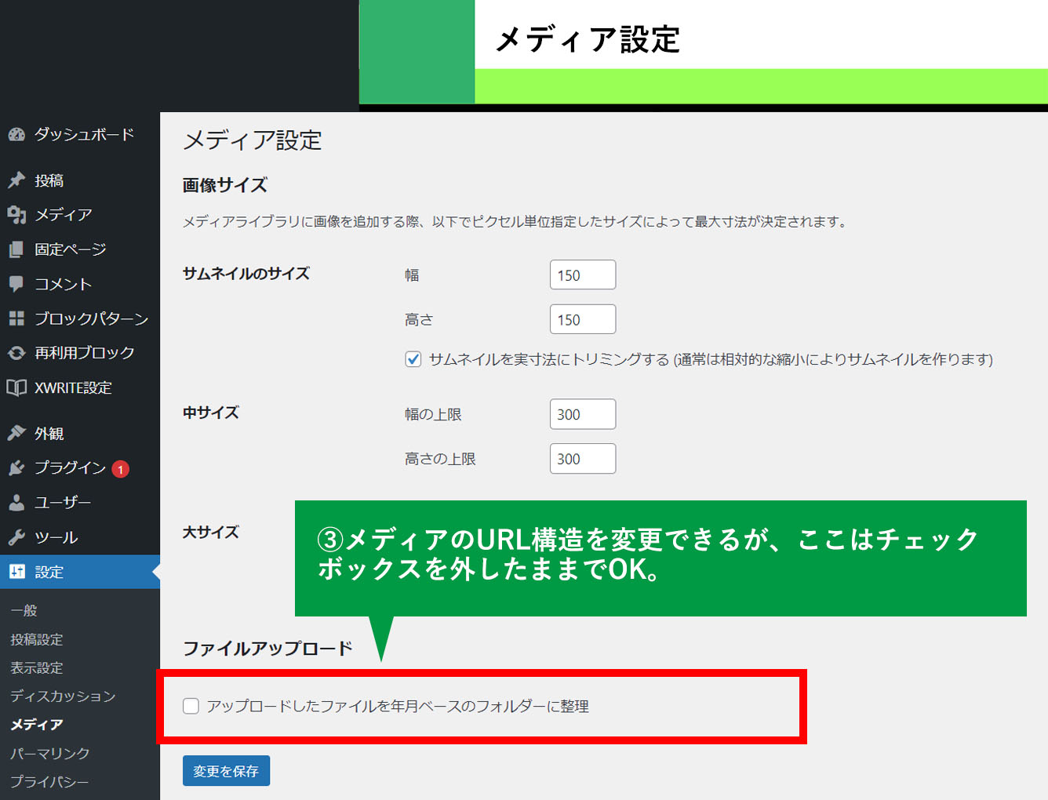Viewport: 1048px width, 800px height.
Task: Open XWRITE設定 menu item
Action: pyautogui.click(x=80, y=387)
